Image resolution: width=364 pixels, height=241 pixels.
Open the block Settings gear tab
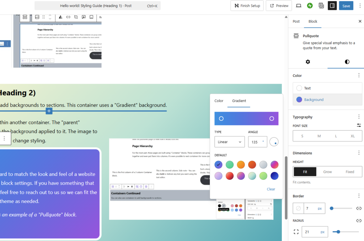pos(308,62)
